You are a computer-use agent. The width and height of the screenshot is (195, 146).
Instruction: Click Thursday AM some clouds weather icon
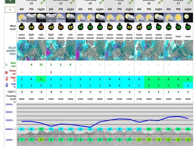[80, 18]
